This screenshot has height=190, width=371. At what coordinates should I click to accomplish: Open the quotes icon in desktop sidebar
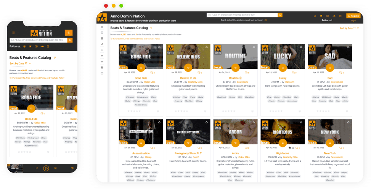(x=102, y=62)
